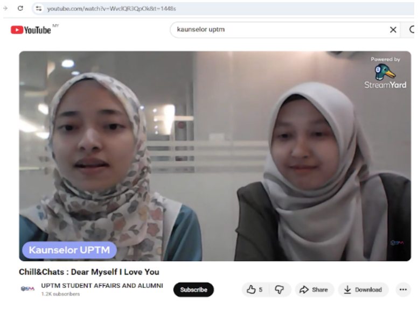
Task: Click the StreamYard duck logo in the video
Action: pyautogui.click(x=385, y=72)
